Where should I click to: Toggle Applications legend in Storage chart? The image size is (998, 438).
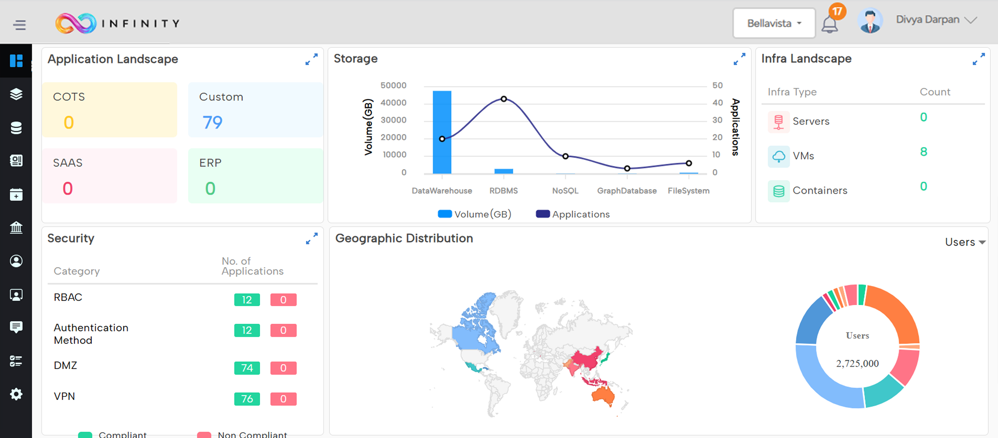coord(572,214)
